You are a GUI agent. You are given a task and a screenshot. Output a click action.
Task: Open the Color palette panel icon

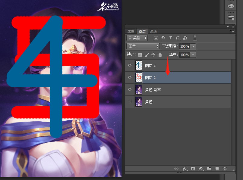pyautogui.click(x=231, y=6)
